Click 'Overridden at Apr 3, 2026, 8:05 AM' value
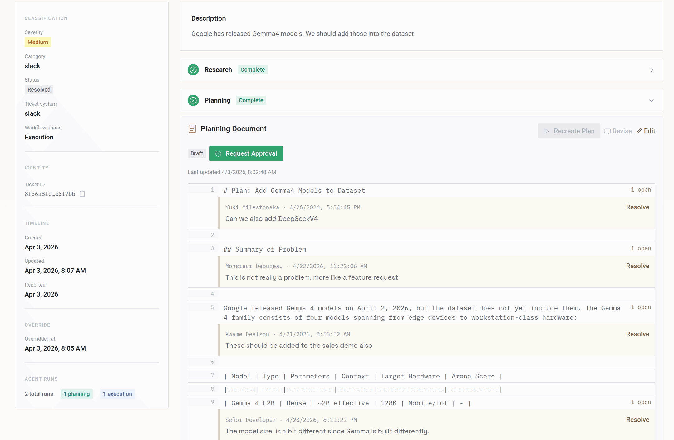 pyautogui.click(x=55, y=348)
